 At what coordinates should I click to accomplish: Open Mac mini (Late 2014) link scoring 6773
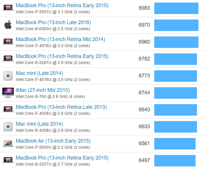[39, 73]
